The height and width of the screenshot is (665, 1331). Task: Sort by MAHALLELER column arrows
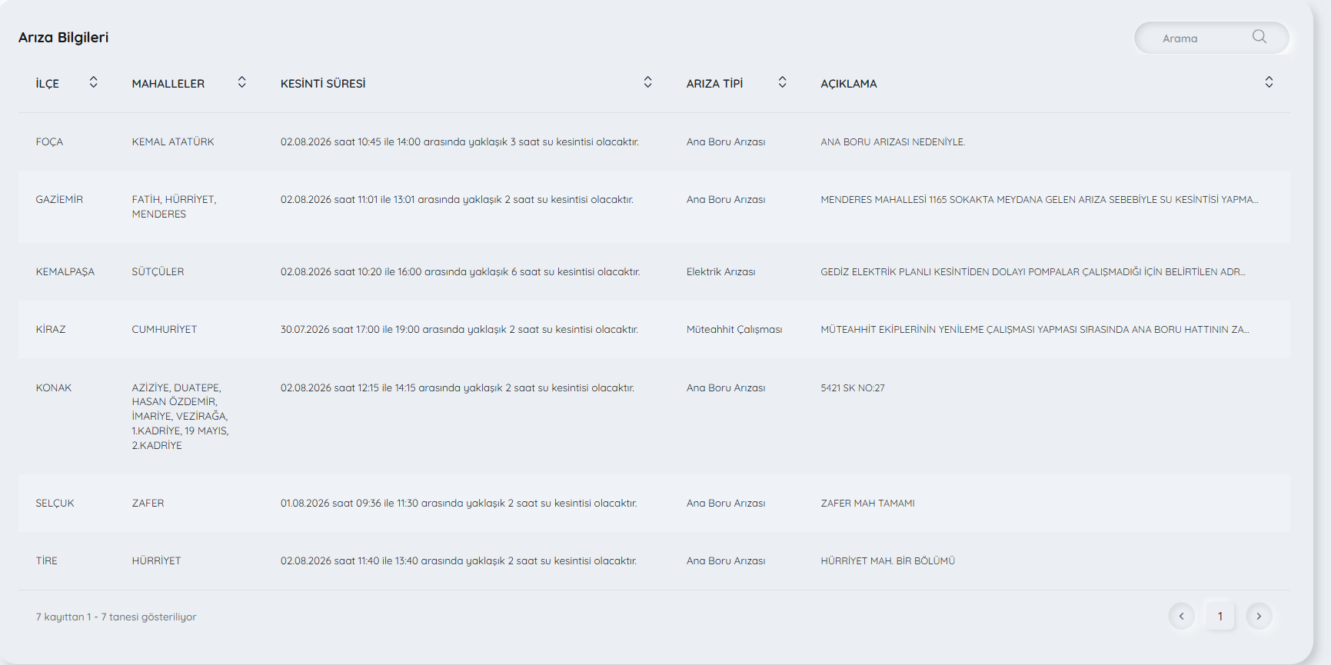[x=242, y=82]
